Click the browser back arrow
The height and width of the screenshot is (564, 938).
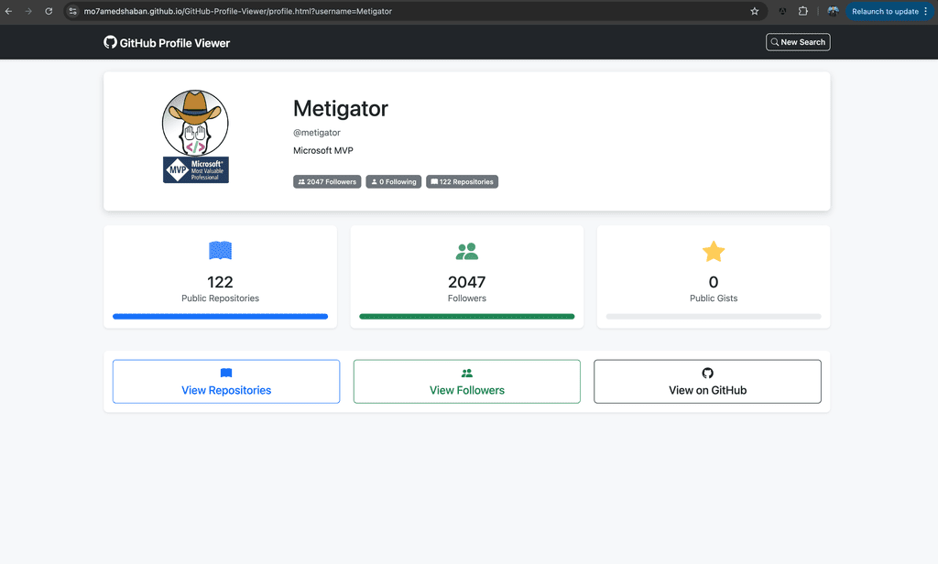9,11
